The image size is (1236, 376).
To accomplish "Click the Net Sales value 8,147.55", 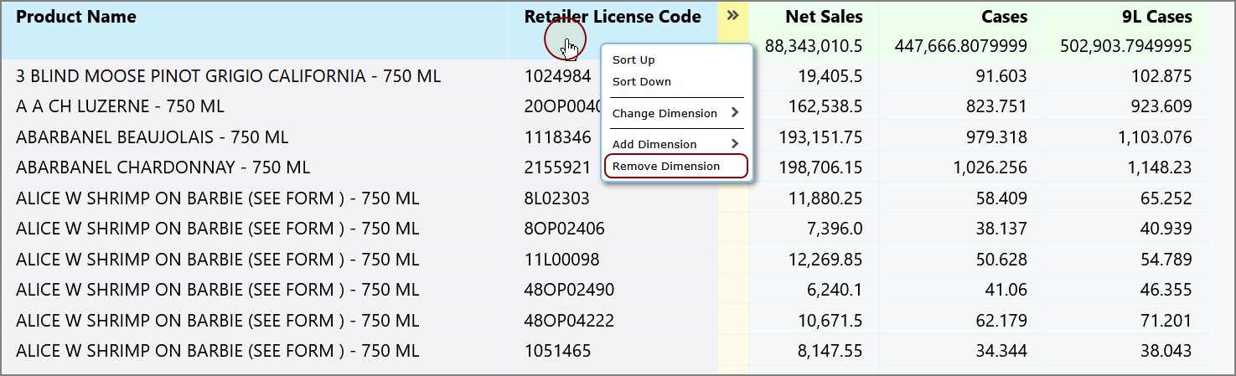I will pyautogui.click(x=829, y=351).
